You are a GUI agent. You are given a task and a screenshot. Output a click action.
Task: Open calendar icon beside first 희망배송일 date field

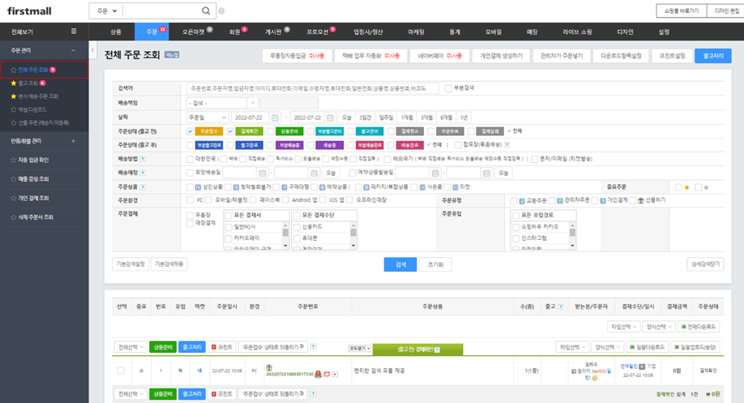pyautogui.click(x=263, y=174)
